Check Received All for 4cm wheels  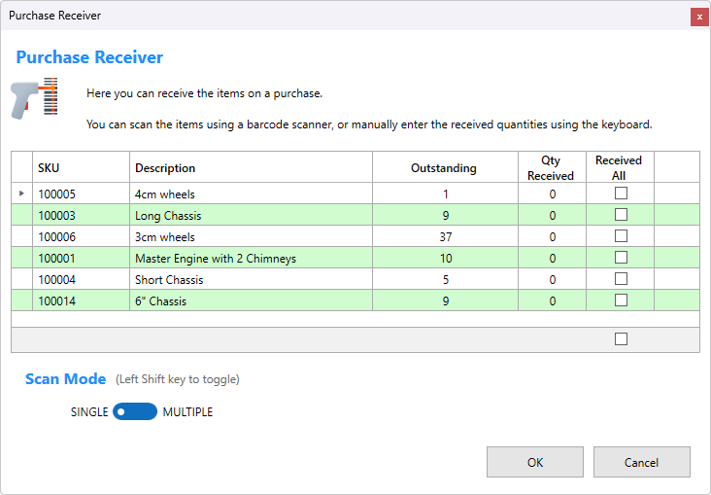coord(621,194)
